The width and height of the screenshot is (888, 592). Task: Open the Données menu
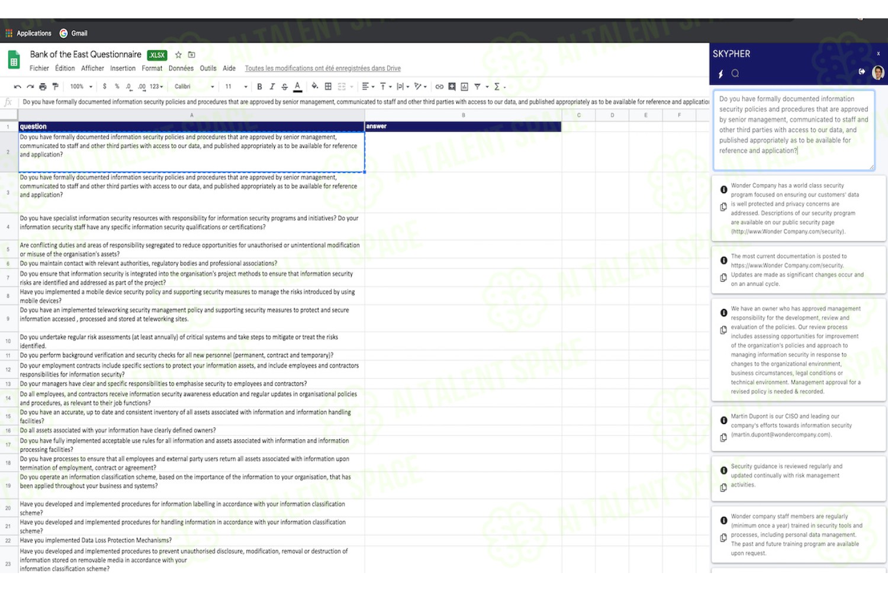click(181, 69)
